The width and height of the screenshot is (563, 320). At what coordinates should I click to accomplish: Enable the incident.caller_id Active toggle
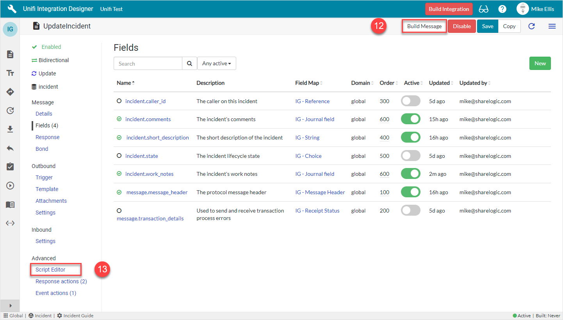[410, 101]
